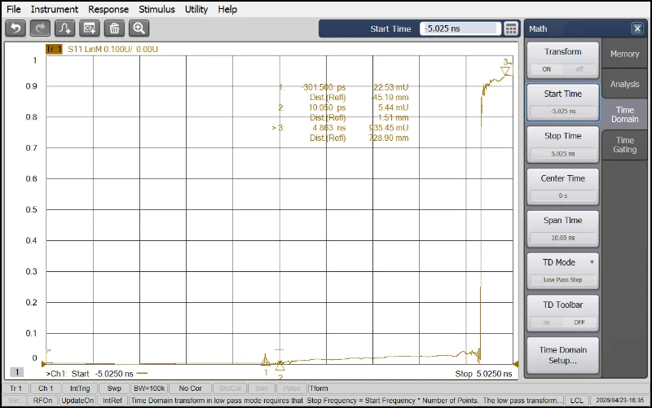Open the Stimulus menu
The width and height of the screenshot is (652, 408).
coord(156,9)
